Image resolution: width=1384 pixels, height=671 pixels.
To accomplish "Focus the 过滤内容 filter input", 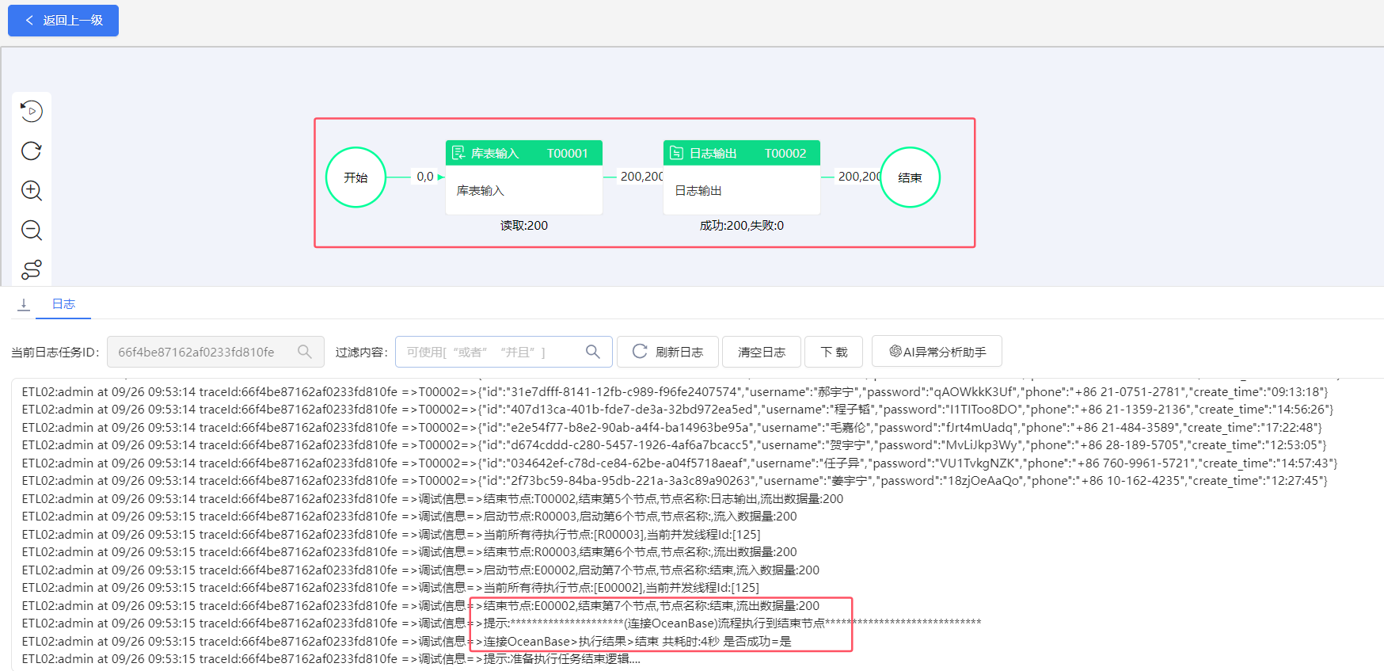I will (504, 352).
